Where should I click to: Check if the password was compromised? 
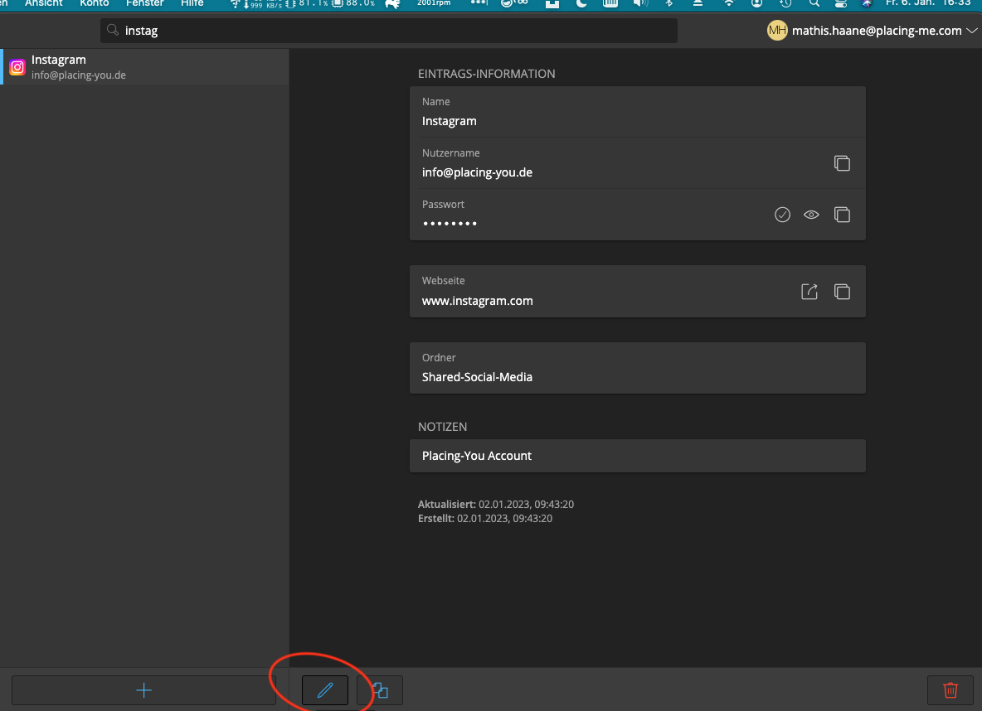tap(782, 215)
